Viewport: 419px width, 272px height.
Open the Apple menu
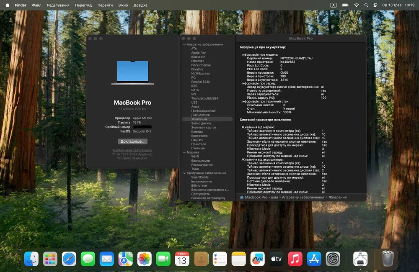click(x=8, y=5)
